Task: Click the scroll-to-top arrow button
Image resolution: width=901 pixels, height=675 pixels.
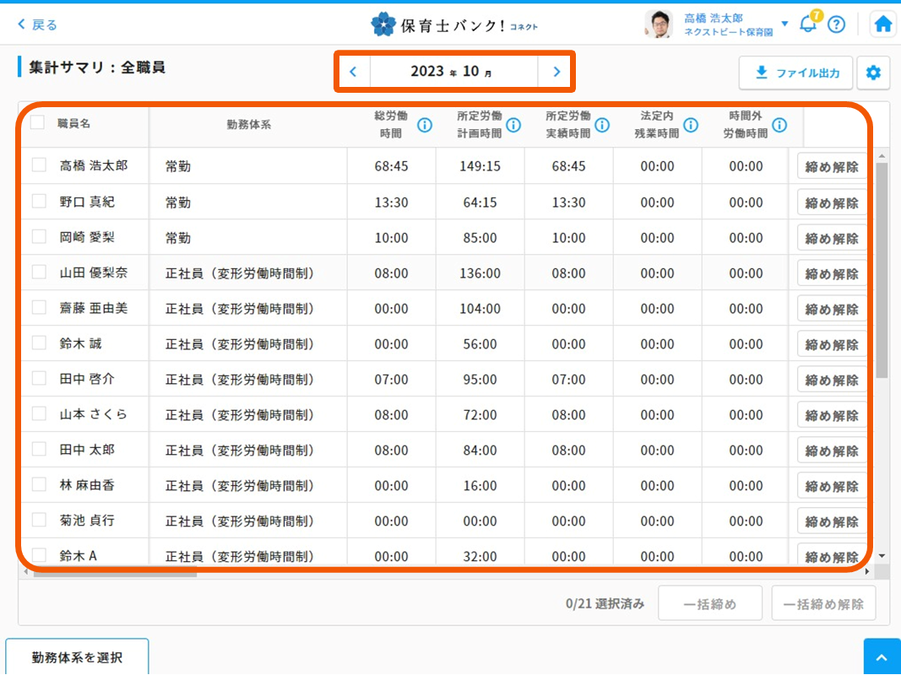Action: pyautogui.click(x=882, y=657)
